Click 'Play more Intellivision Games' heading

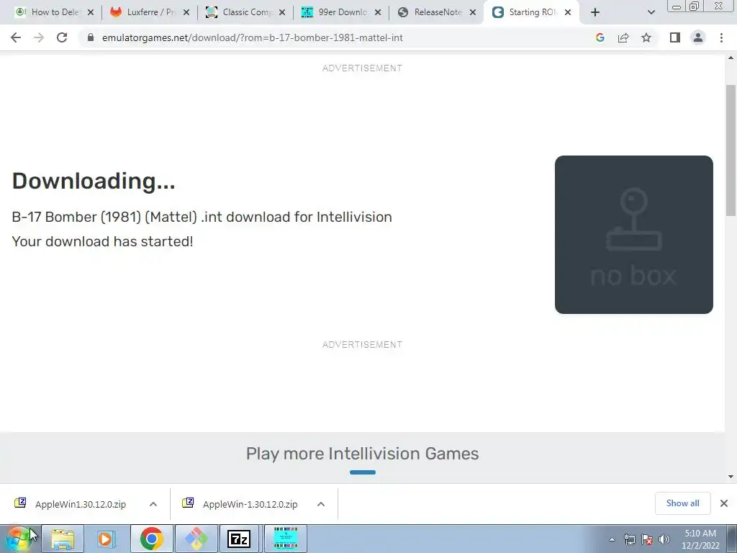pos(363,454)
